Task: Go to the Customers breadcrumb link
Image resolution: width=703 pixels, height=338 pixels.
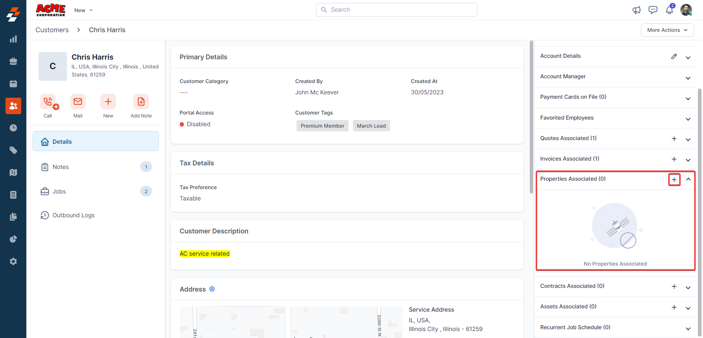Action: (52, 30)
